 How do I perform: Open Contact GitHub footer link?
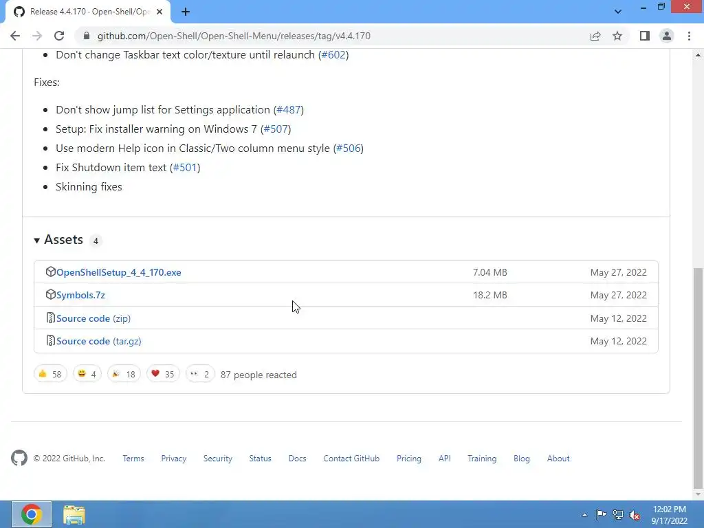[x=351, y=459]
